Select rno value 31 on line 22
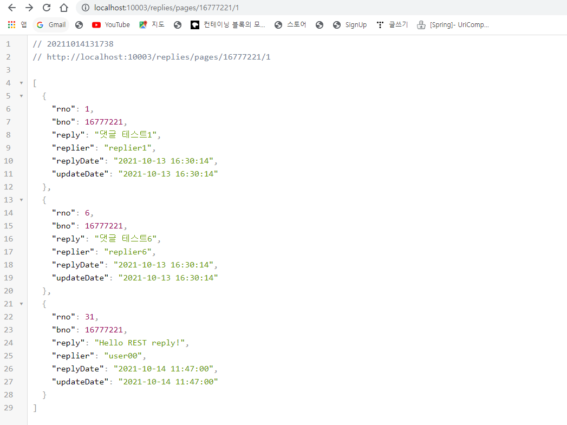This screenshot has width=567, height=425. (x=90, y=317)
